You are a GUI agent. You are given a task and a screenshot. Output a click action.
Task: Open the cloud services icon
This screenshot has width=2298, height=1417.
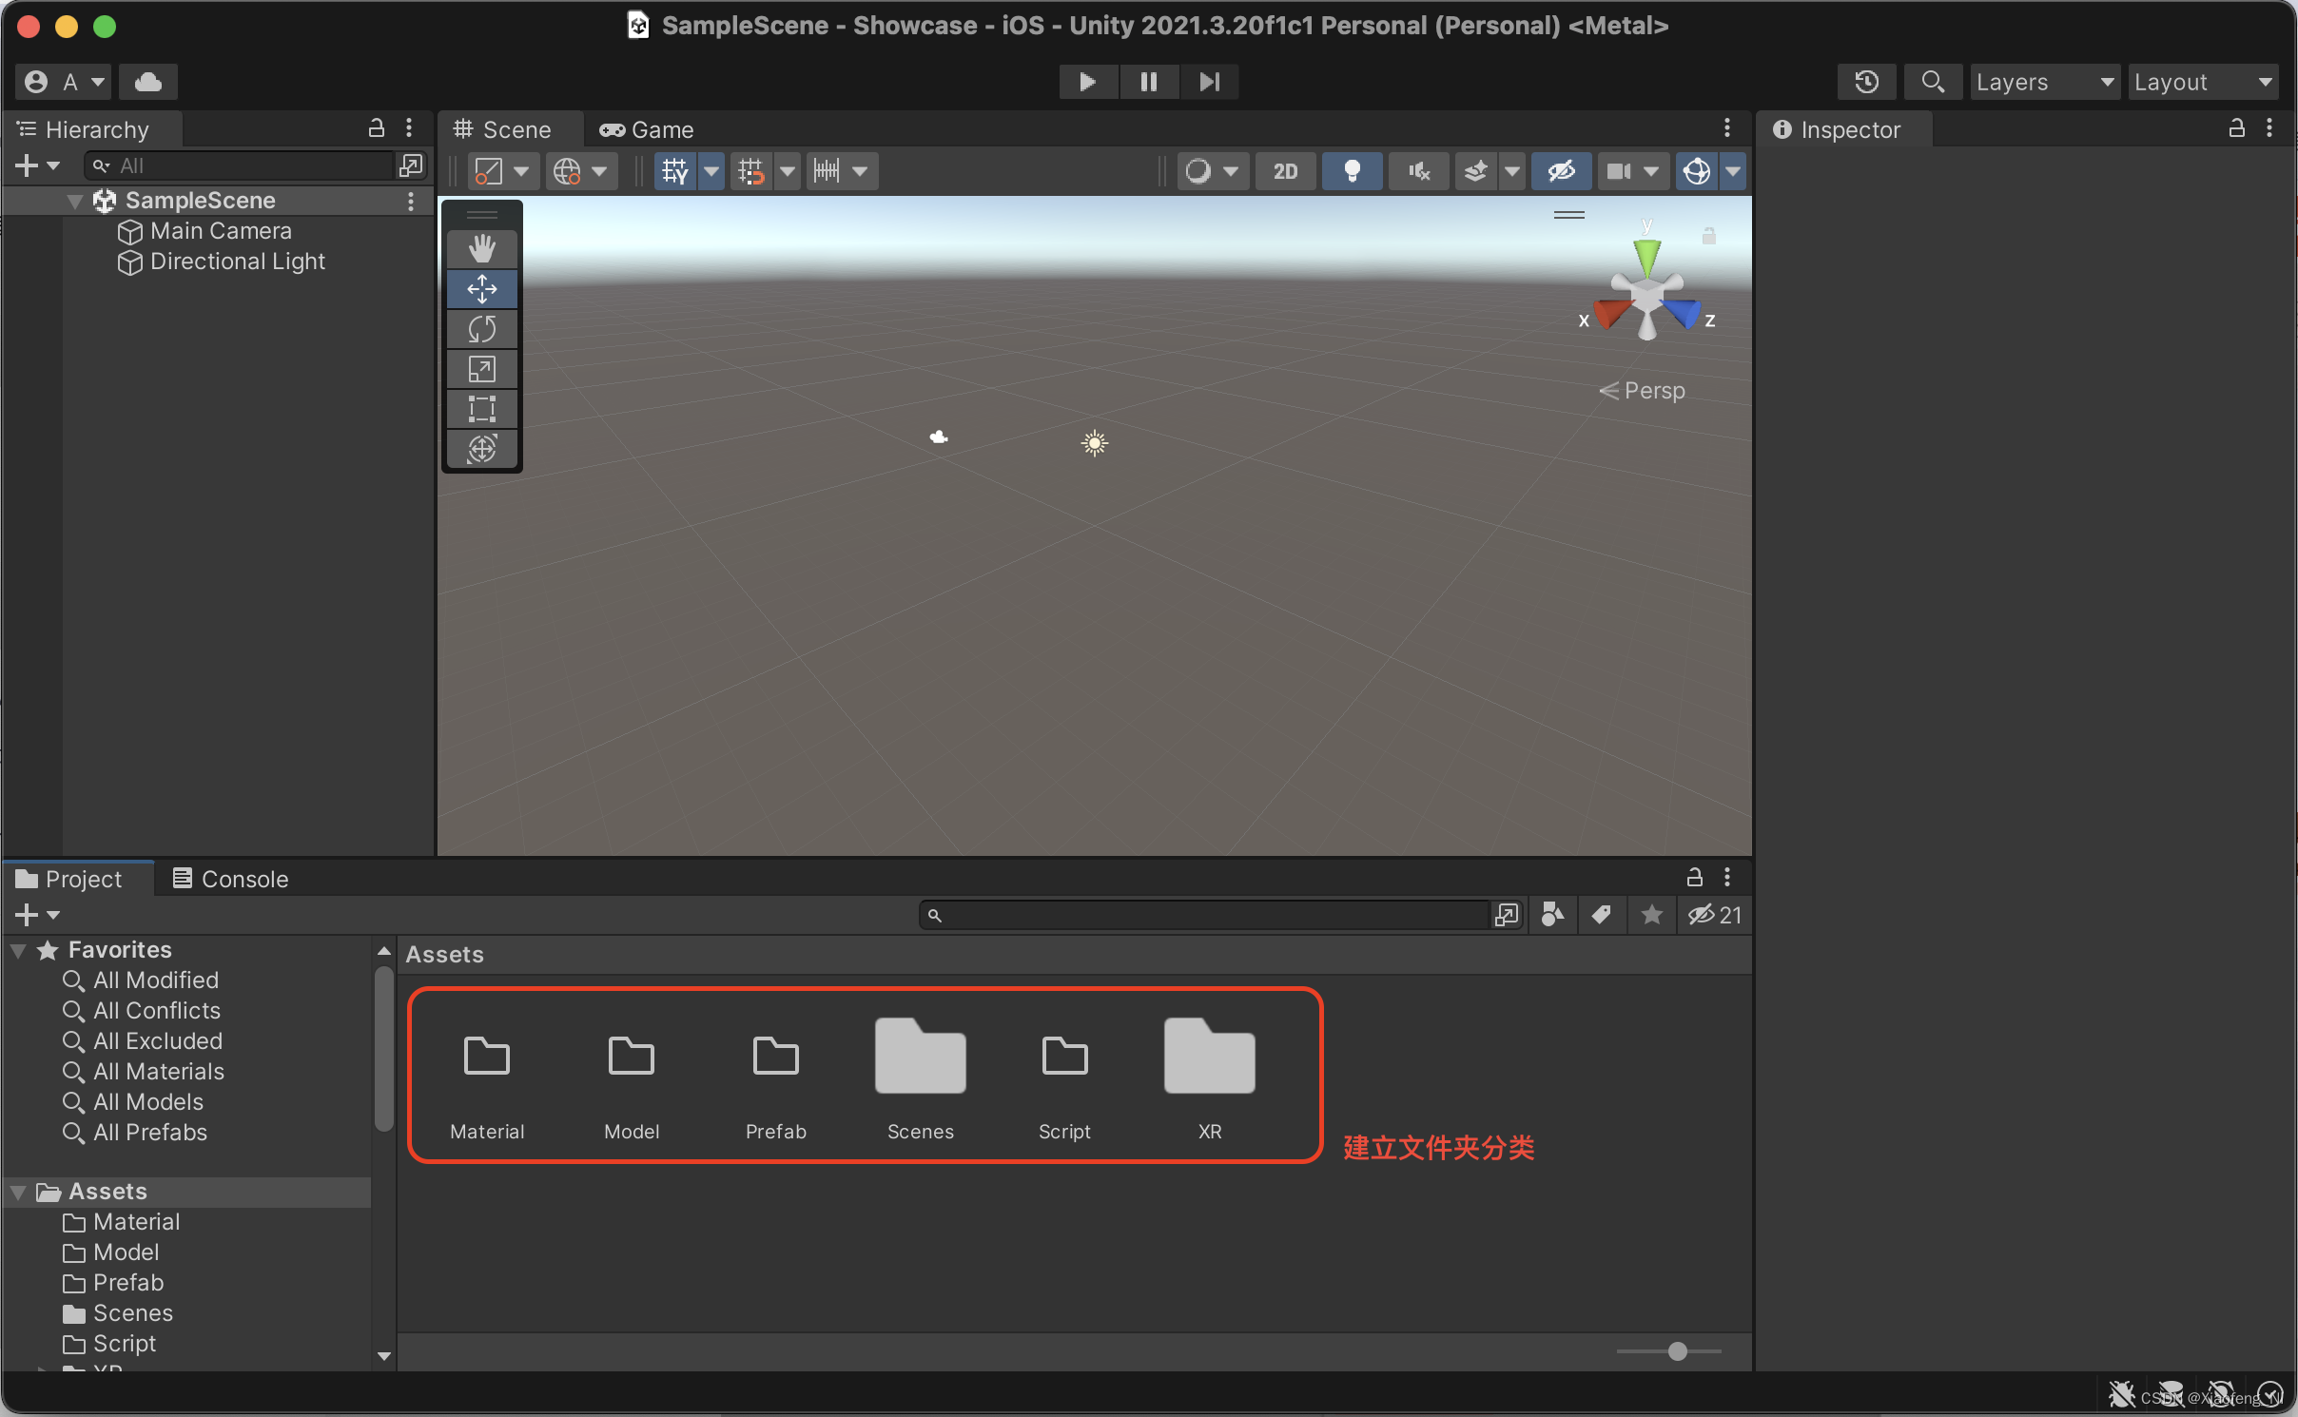pos(148,82)
